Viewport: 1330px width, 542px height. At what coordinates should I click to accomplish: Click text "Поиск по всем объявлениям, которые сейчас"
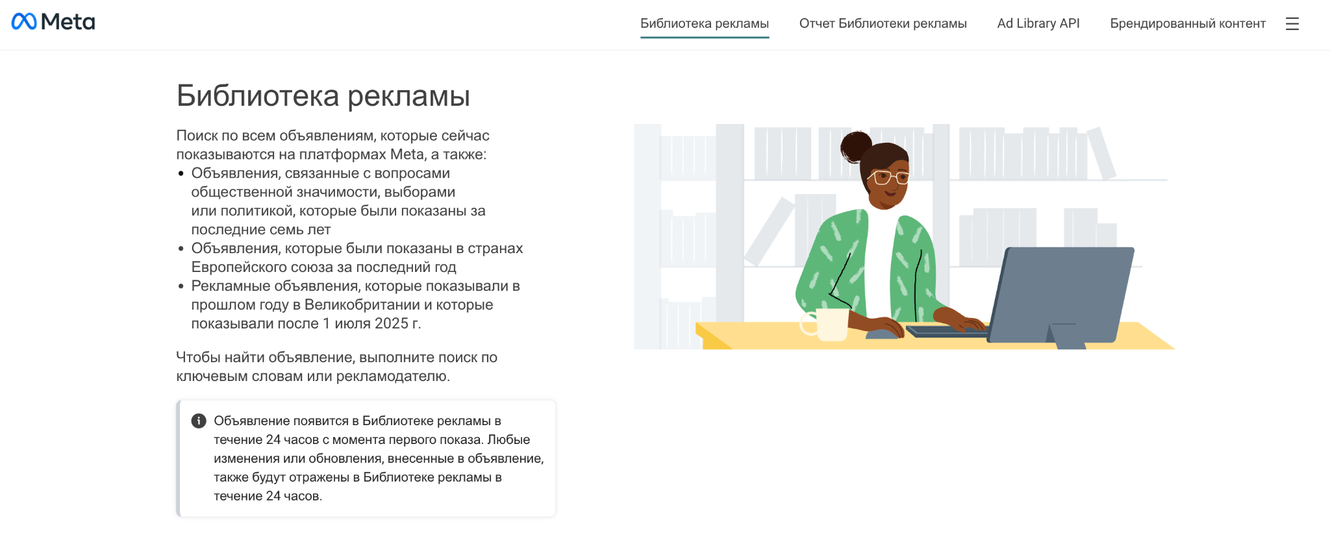tap(332, 136)
